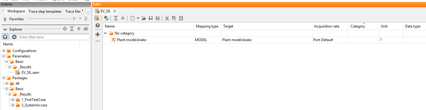Click the Paste clipboard icon
The width and height of the screenshot is (426, 110).
(x=181, y=18)
